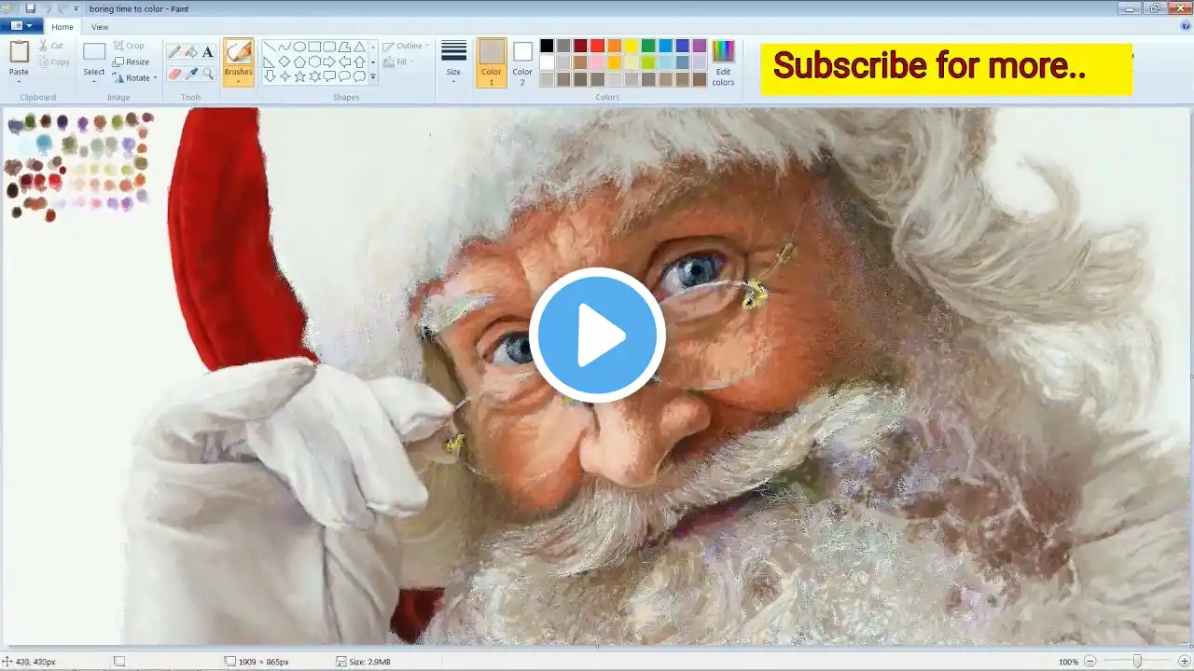The image size is (1194, 671).
Task: Select the Six-point star shape
Action: (x=314, y=76)
